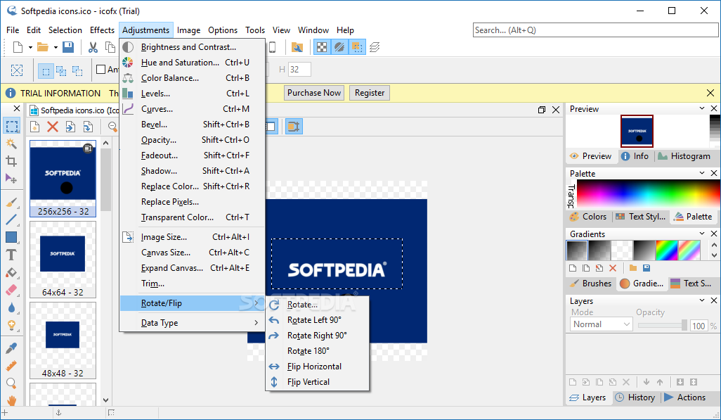Viewport: 721px width, 420px height.
Task: Click the zoom out magnifier icon near thumbnails
Action: coord(112,126)
